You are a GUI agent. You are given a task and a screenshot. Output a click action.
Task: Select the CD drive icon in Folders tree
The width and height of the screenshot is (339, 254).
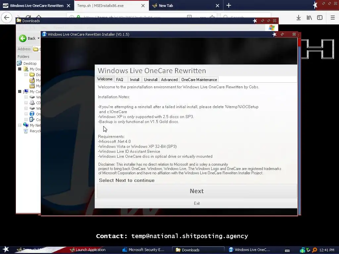point(32,103)
